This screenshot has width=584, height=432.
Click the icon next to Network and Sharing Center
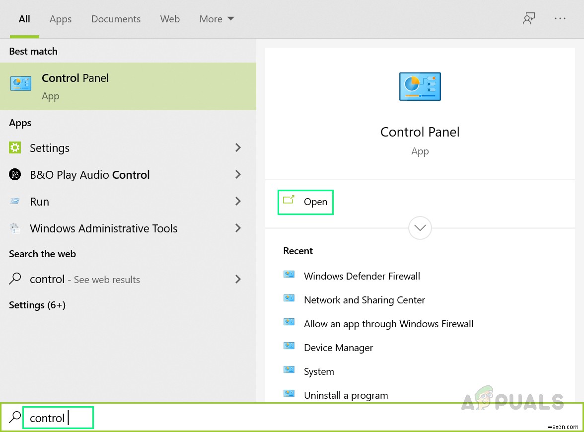tap(289, 299)
